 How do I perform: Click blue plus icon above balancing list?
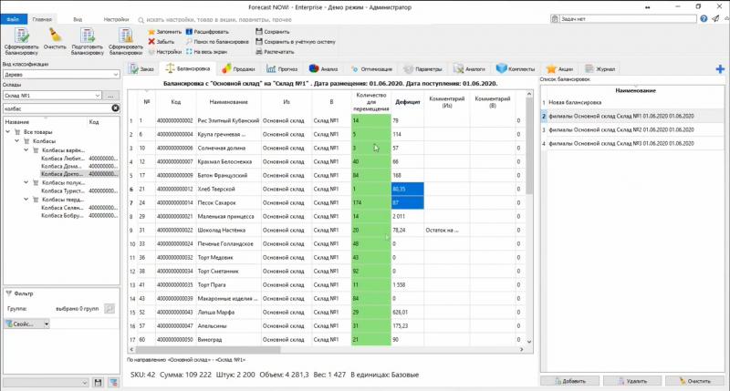(721, 68)
